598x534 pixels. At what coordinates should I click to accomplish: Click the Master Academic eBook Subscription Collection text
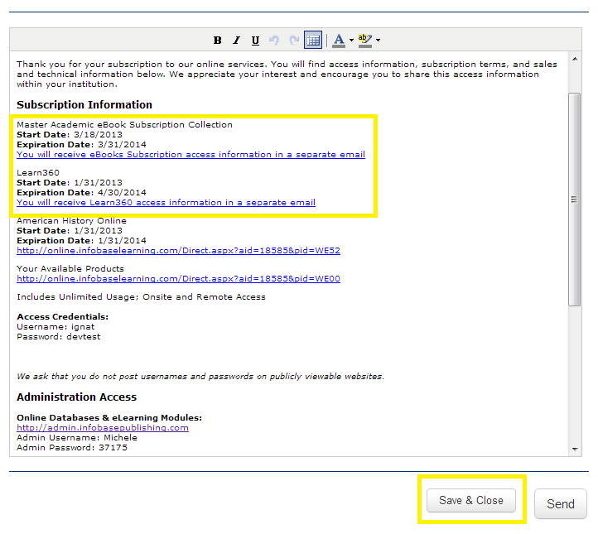click(x=124, y=125)
